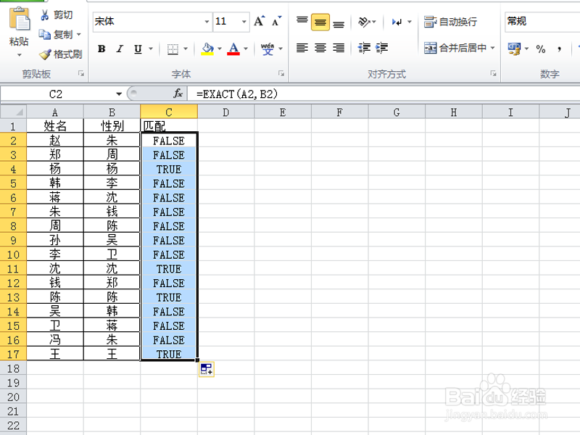Screen dimensions: 580x435
Task: Open paste options dropdown arrow
Action: pos(20,55)
